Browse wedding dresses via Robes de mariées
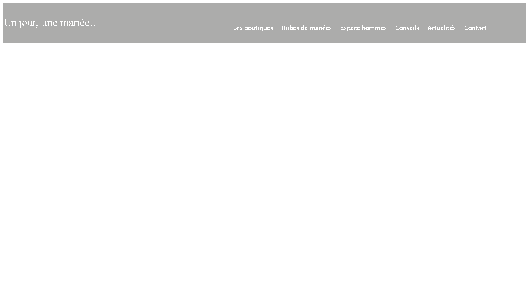Screen dimensions: 529x297 (306, 28)
